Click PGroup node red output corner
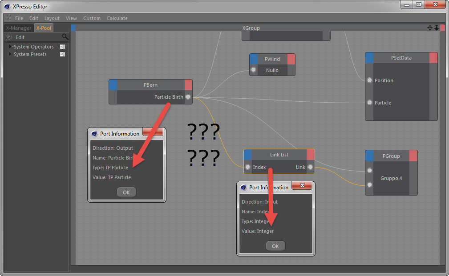 413,156
